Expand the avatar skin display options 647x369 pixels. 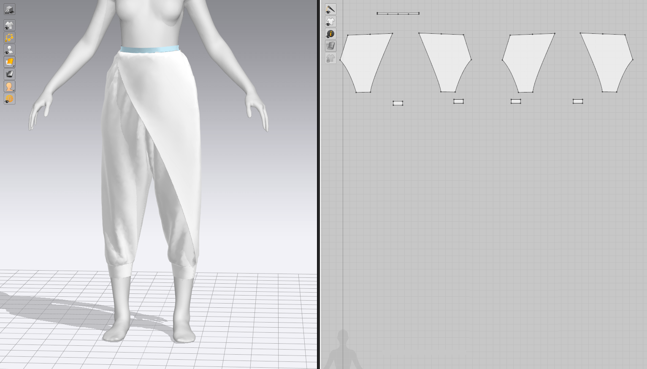coord(9,87)
